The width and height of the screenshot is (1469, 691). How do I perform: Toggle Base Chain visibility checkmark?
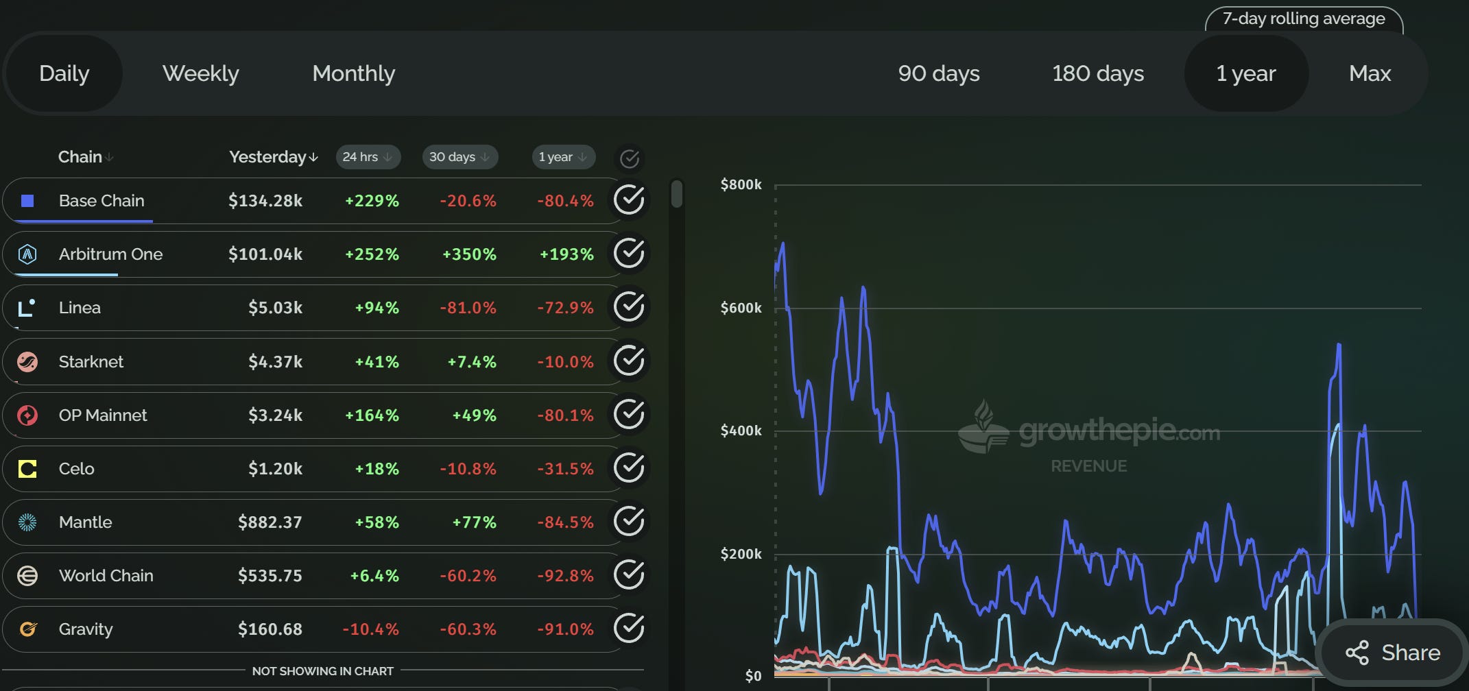point(629,199)
